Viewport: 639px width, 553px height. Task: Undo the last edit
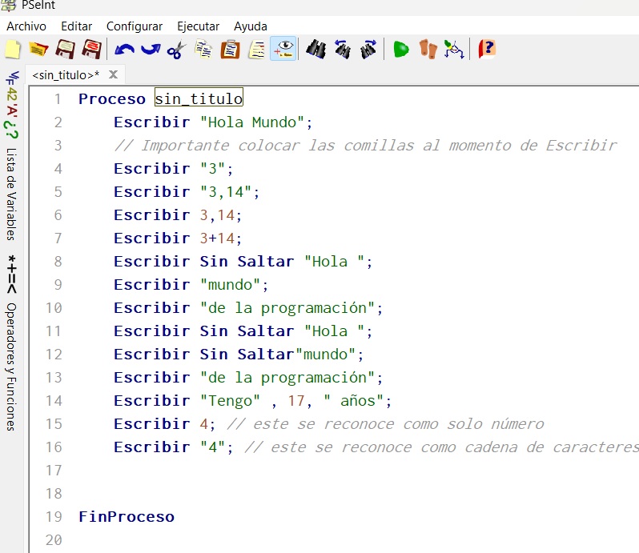[x=124, y=50]
